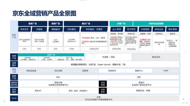Click the 优投实验室 tool cell
The width and height of the screenshot is (190, 106).
(31, 71)
